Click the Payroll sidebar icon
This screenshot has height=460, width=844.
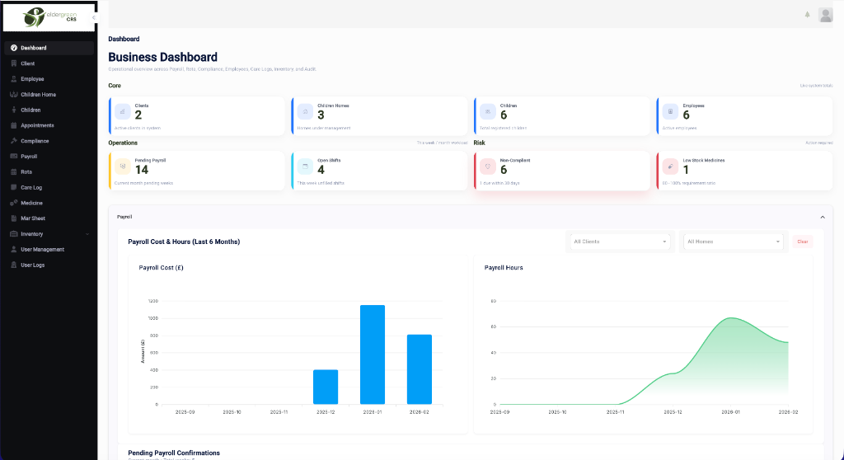pyautogui.click(x=14, y=156)
